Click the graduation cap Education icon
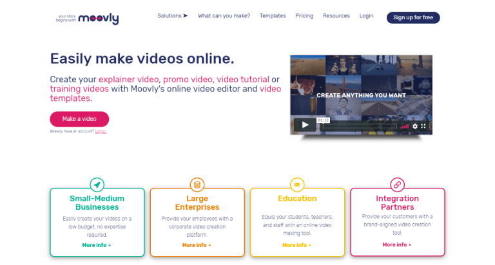This screenshot has height=265, width=495. [x=297, y=185]
